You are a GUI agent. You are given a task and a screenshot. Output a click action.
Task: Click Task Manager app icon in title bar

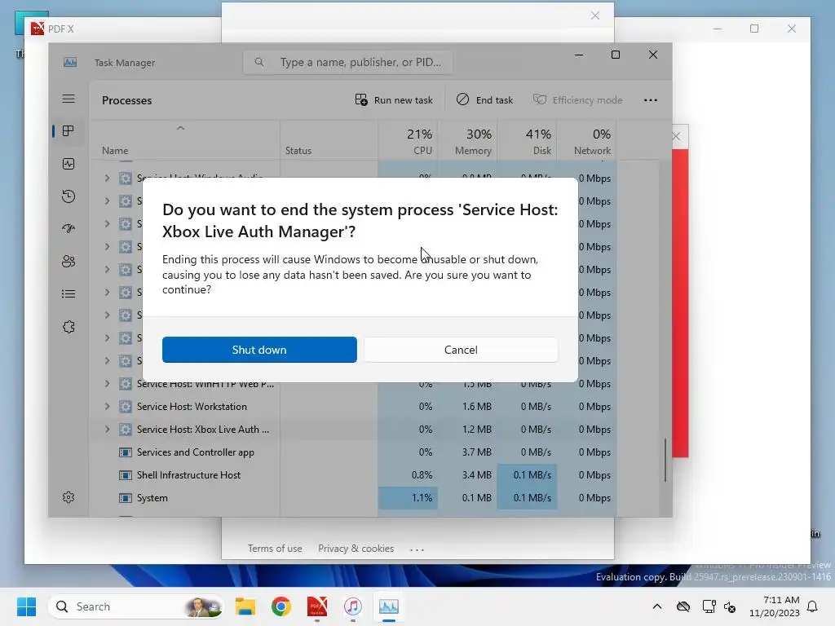click(x=70, y=62)
